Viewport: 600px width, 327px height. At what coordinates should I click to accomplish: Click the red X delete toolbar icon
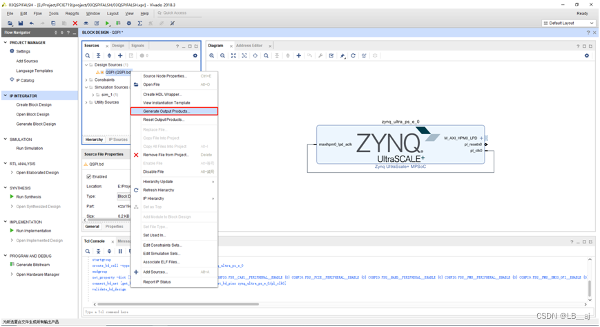(x=75, y=24)
